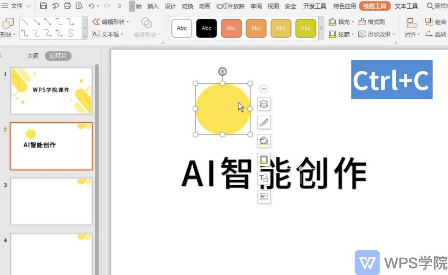This screenshot has width=448, height=275.
Task: Click the floating shape outline icon
Action: pos(264,160)
